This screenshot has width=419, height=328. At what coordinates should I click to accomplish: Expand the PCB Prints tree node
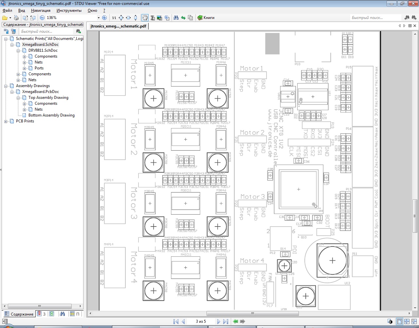[x=6, y=121]
